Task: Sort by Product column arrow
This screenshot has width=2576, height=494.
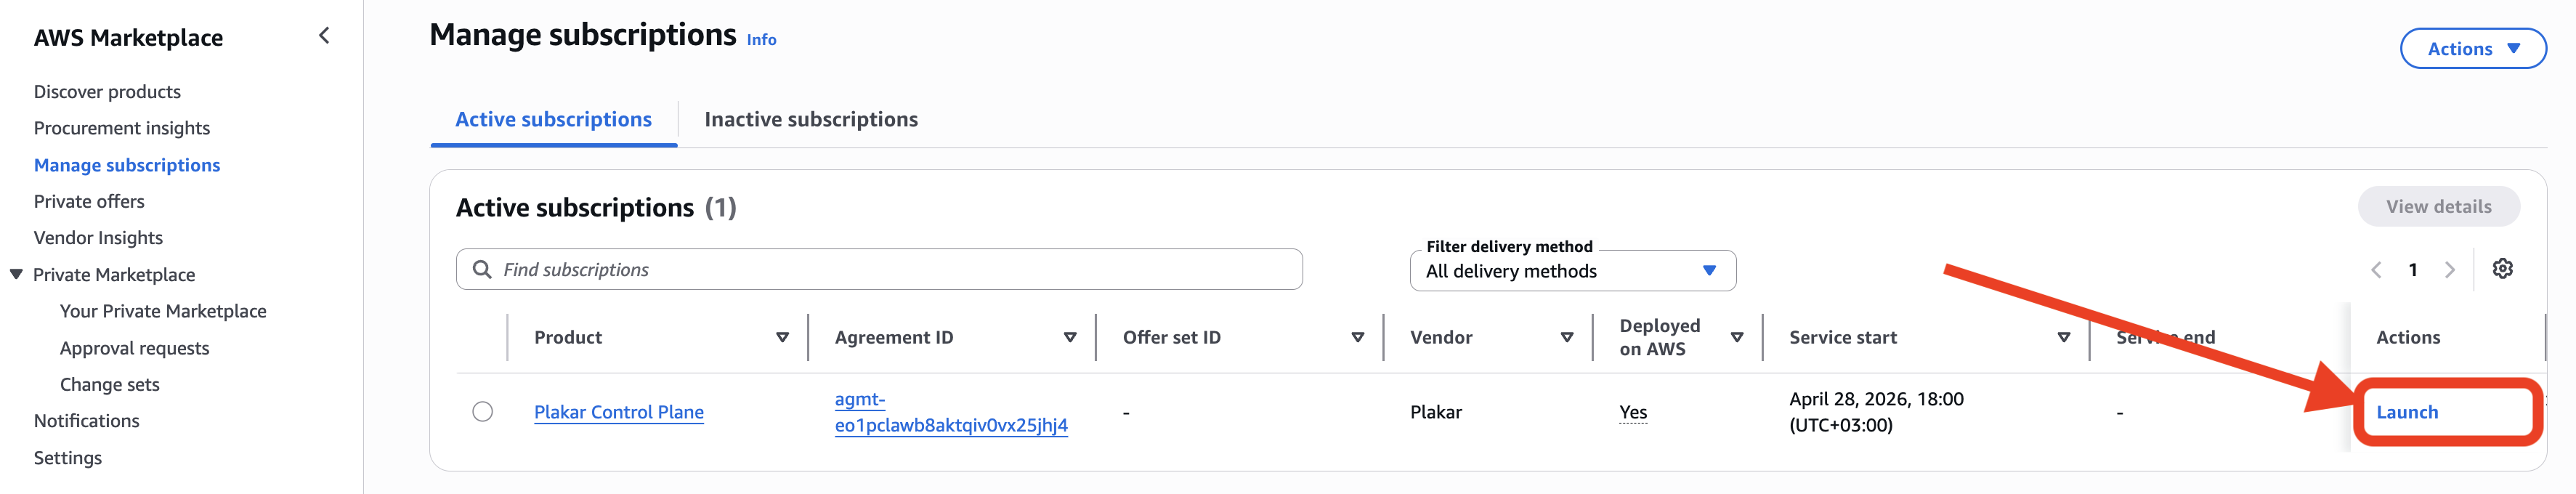Action: click(782, 338)
